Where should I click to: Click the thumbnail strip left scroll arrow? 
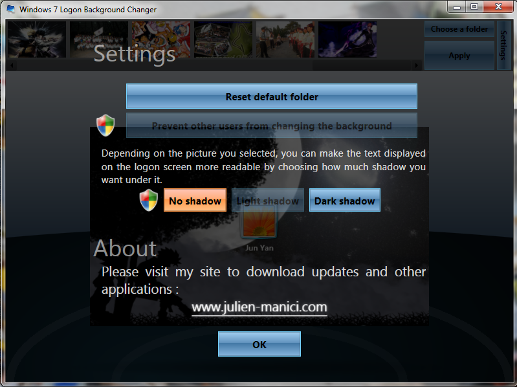pyautogui.click(x=12, y=65)
